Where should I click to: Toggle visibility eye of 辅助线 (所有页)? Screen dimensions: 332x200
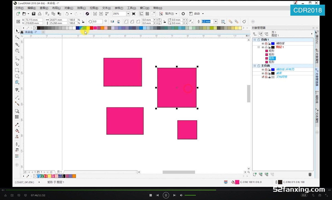coord(263,70)
